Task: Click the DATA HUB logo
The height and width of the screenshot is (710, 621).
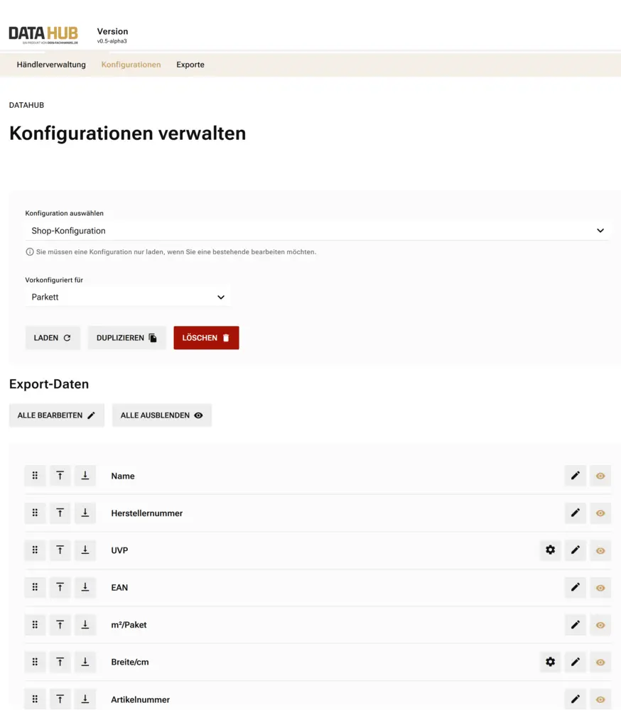Action: (x=43, y=33)
